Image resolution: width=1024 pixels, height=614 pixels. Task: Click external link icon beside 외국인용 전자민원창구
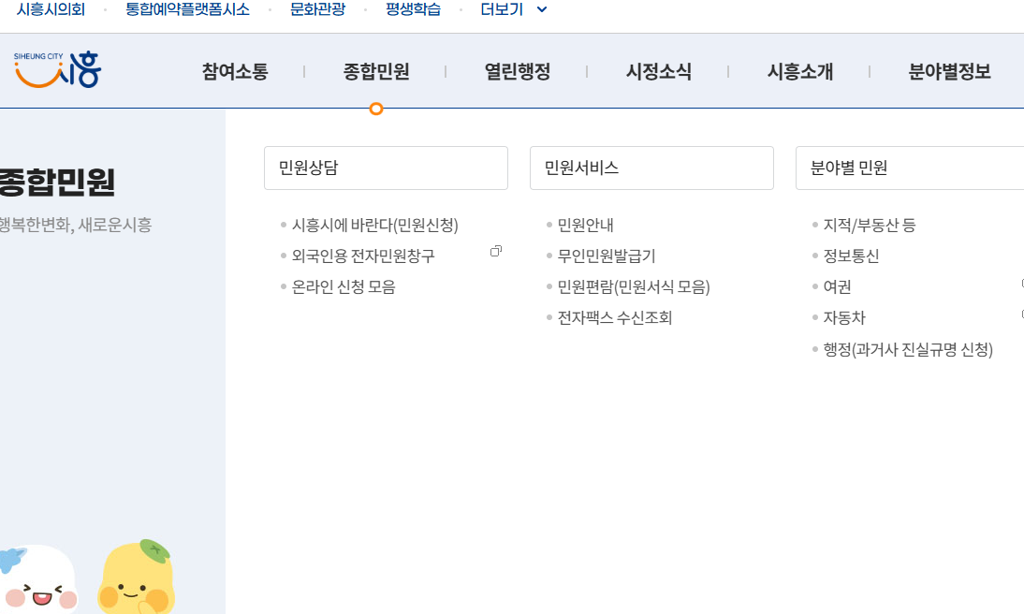point(497,250)
